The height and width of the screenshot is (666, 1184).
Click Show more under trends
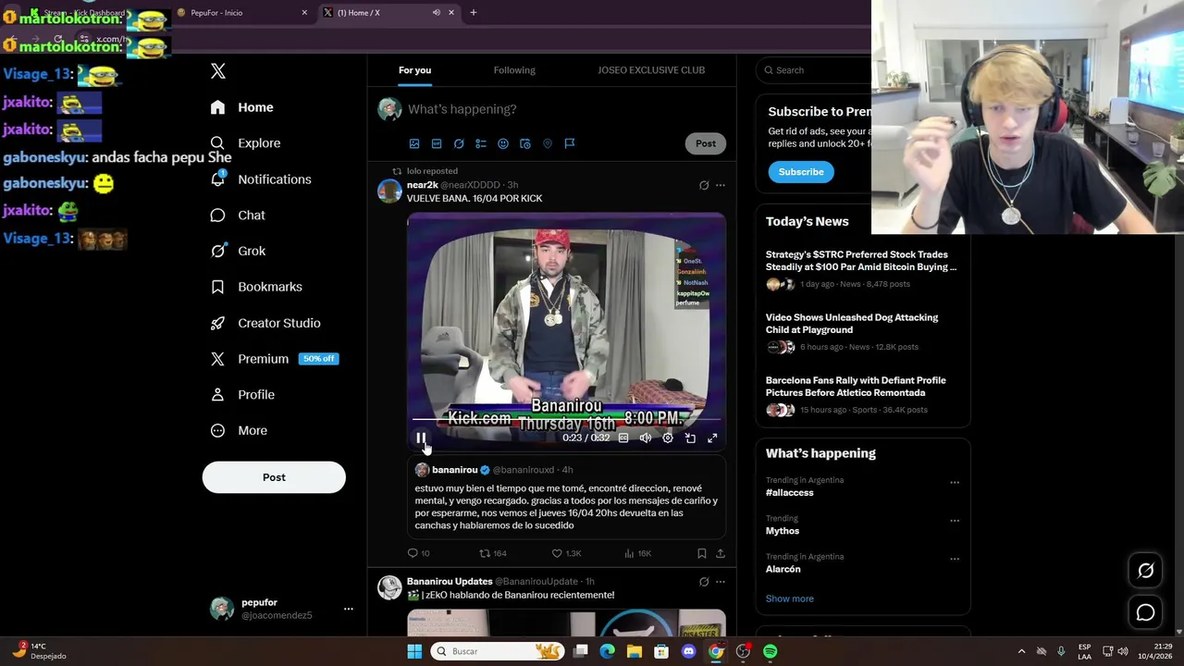[x=790, y=598]
